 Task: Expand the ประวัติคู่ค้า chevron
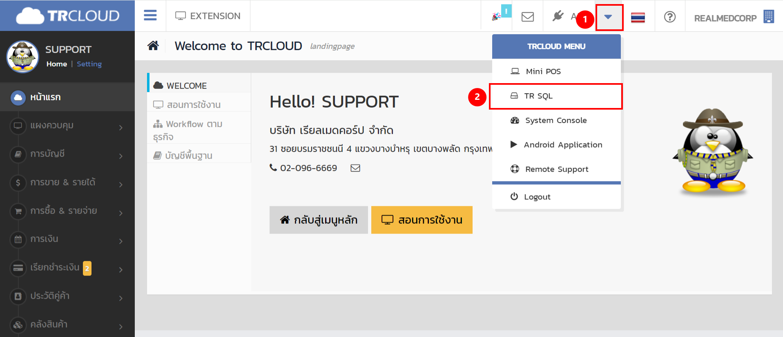pos(121,298)
